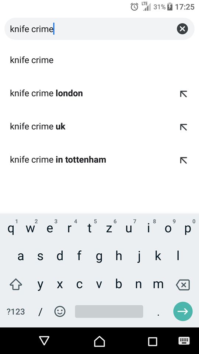Open recent apps with the square button
Image resolution: width=199 pixels, height=354 pixels.
(153, 341)
